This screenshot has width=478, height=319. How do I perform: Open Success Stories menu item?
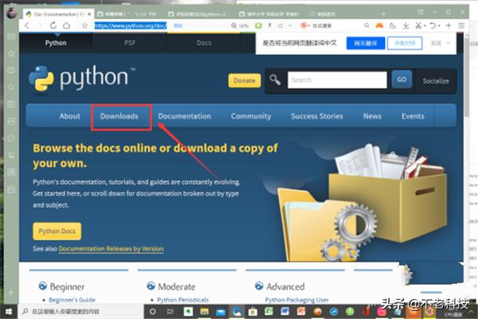tap(317, 116)
